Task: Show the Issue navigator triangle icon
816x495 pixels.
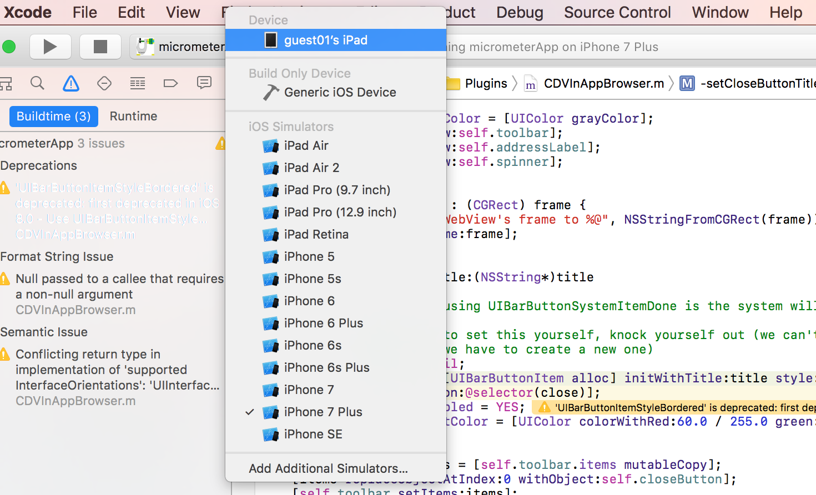Action: (x=71, y=83)
